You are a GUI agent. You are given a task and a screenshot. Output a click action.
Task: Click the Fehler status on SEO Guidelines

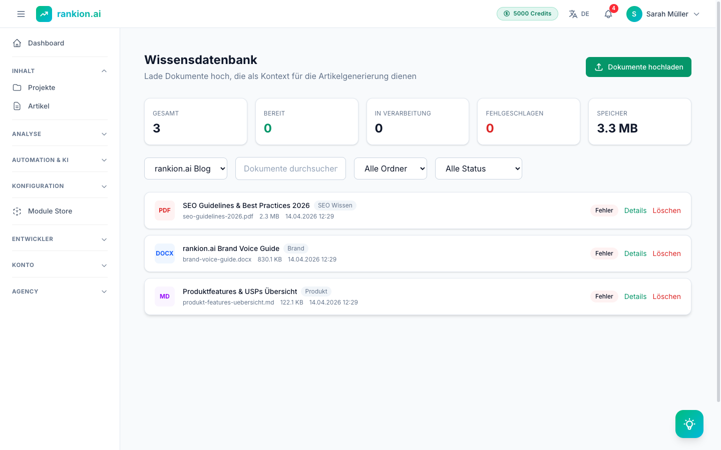(604, 210)
